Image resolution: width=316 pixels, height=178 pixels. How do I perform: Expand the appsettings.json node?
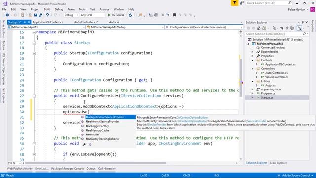tap(252, 89)
